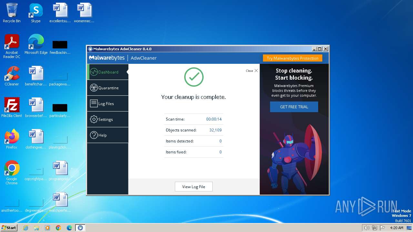Viewport: 413px width, 232px height.
Task: Click the View Log File button
Action: pyautogui.click(x=194, y=187)
